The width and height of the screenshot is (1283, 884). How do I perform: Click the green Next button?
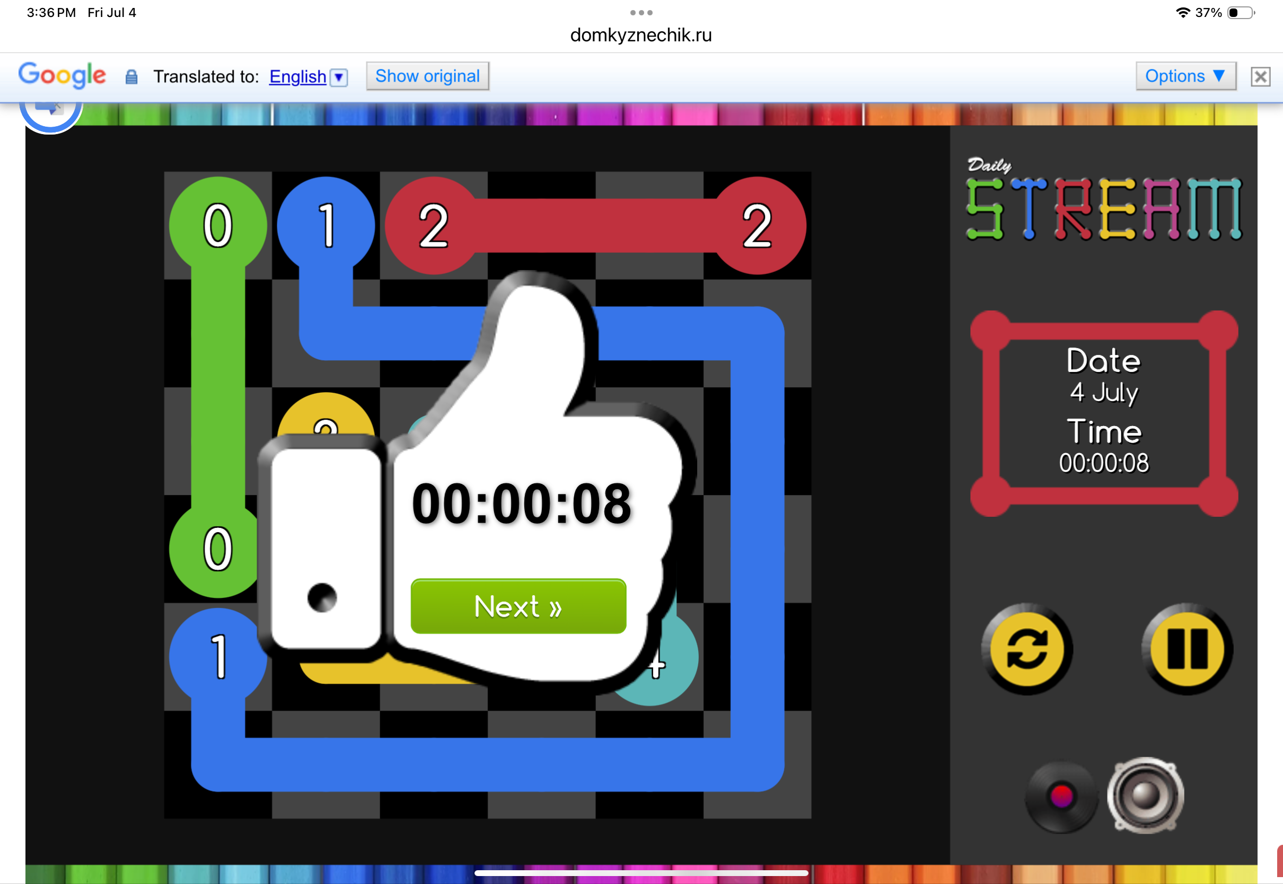click(x=518, y=606)
